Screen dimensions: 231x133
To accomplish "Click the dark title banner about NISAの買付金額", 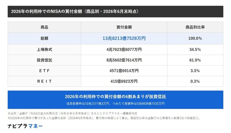I will click(115, 12).
